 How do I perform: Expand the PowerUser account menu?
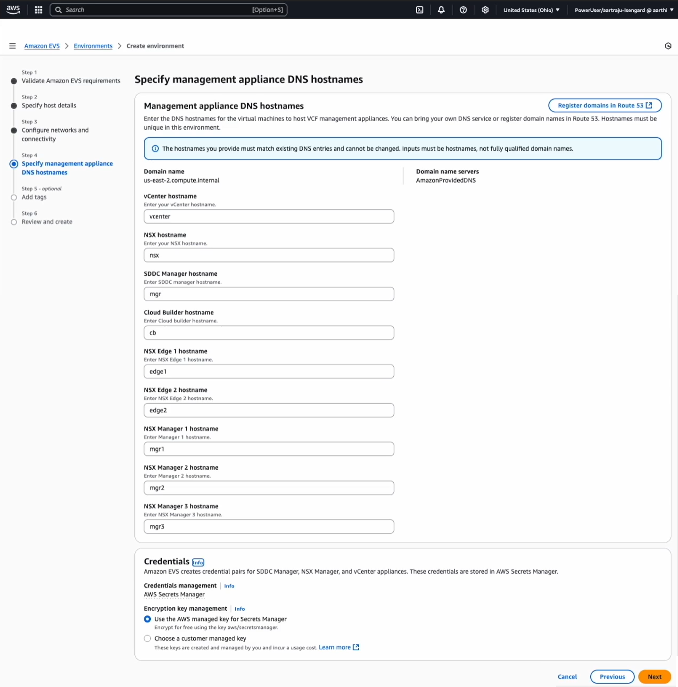pyautogui.click(x=624, y=10)
